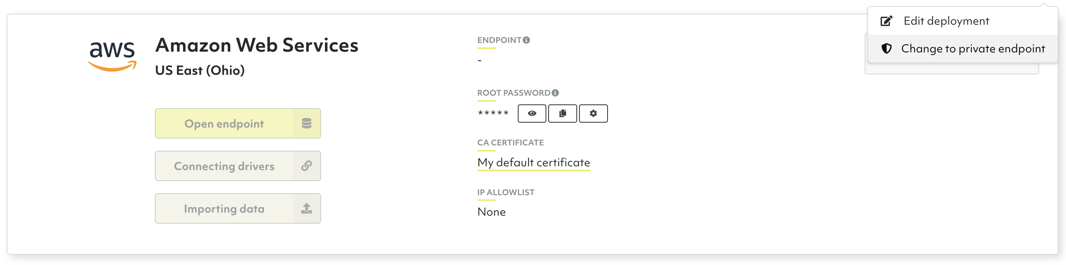Click the pencil icon next to Edit deployment
This screenshot has width=1066, height=265.
[x=886, y=21]
